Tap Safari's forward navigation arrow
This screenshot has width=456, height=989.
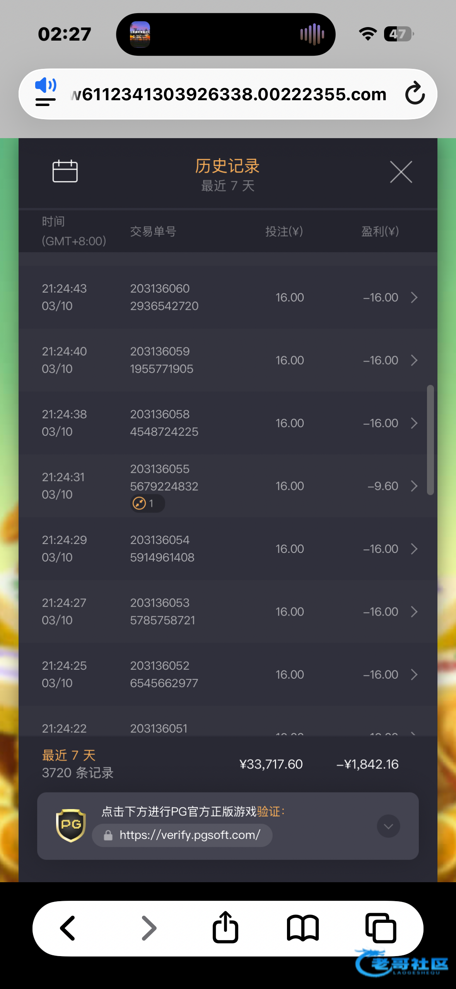point(149,928)
